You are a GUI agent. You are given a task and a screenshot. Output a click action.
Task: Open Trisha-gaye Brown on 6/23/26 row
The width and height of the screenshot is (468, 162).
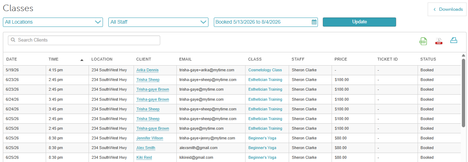click(x=153, y=90)
